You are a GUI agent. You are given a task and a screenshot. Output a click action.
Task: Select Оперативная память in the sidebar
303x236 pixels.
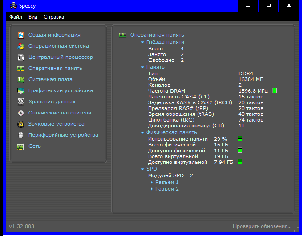(55, 68)
